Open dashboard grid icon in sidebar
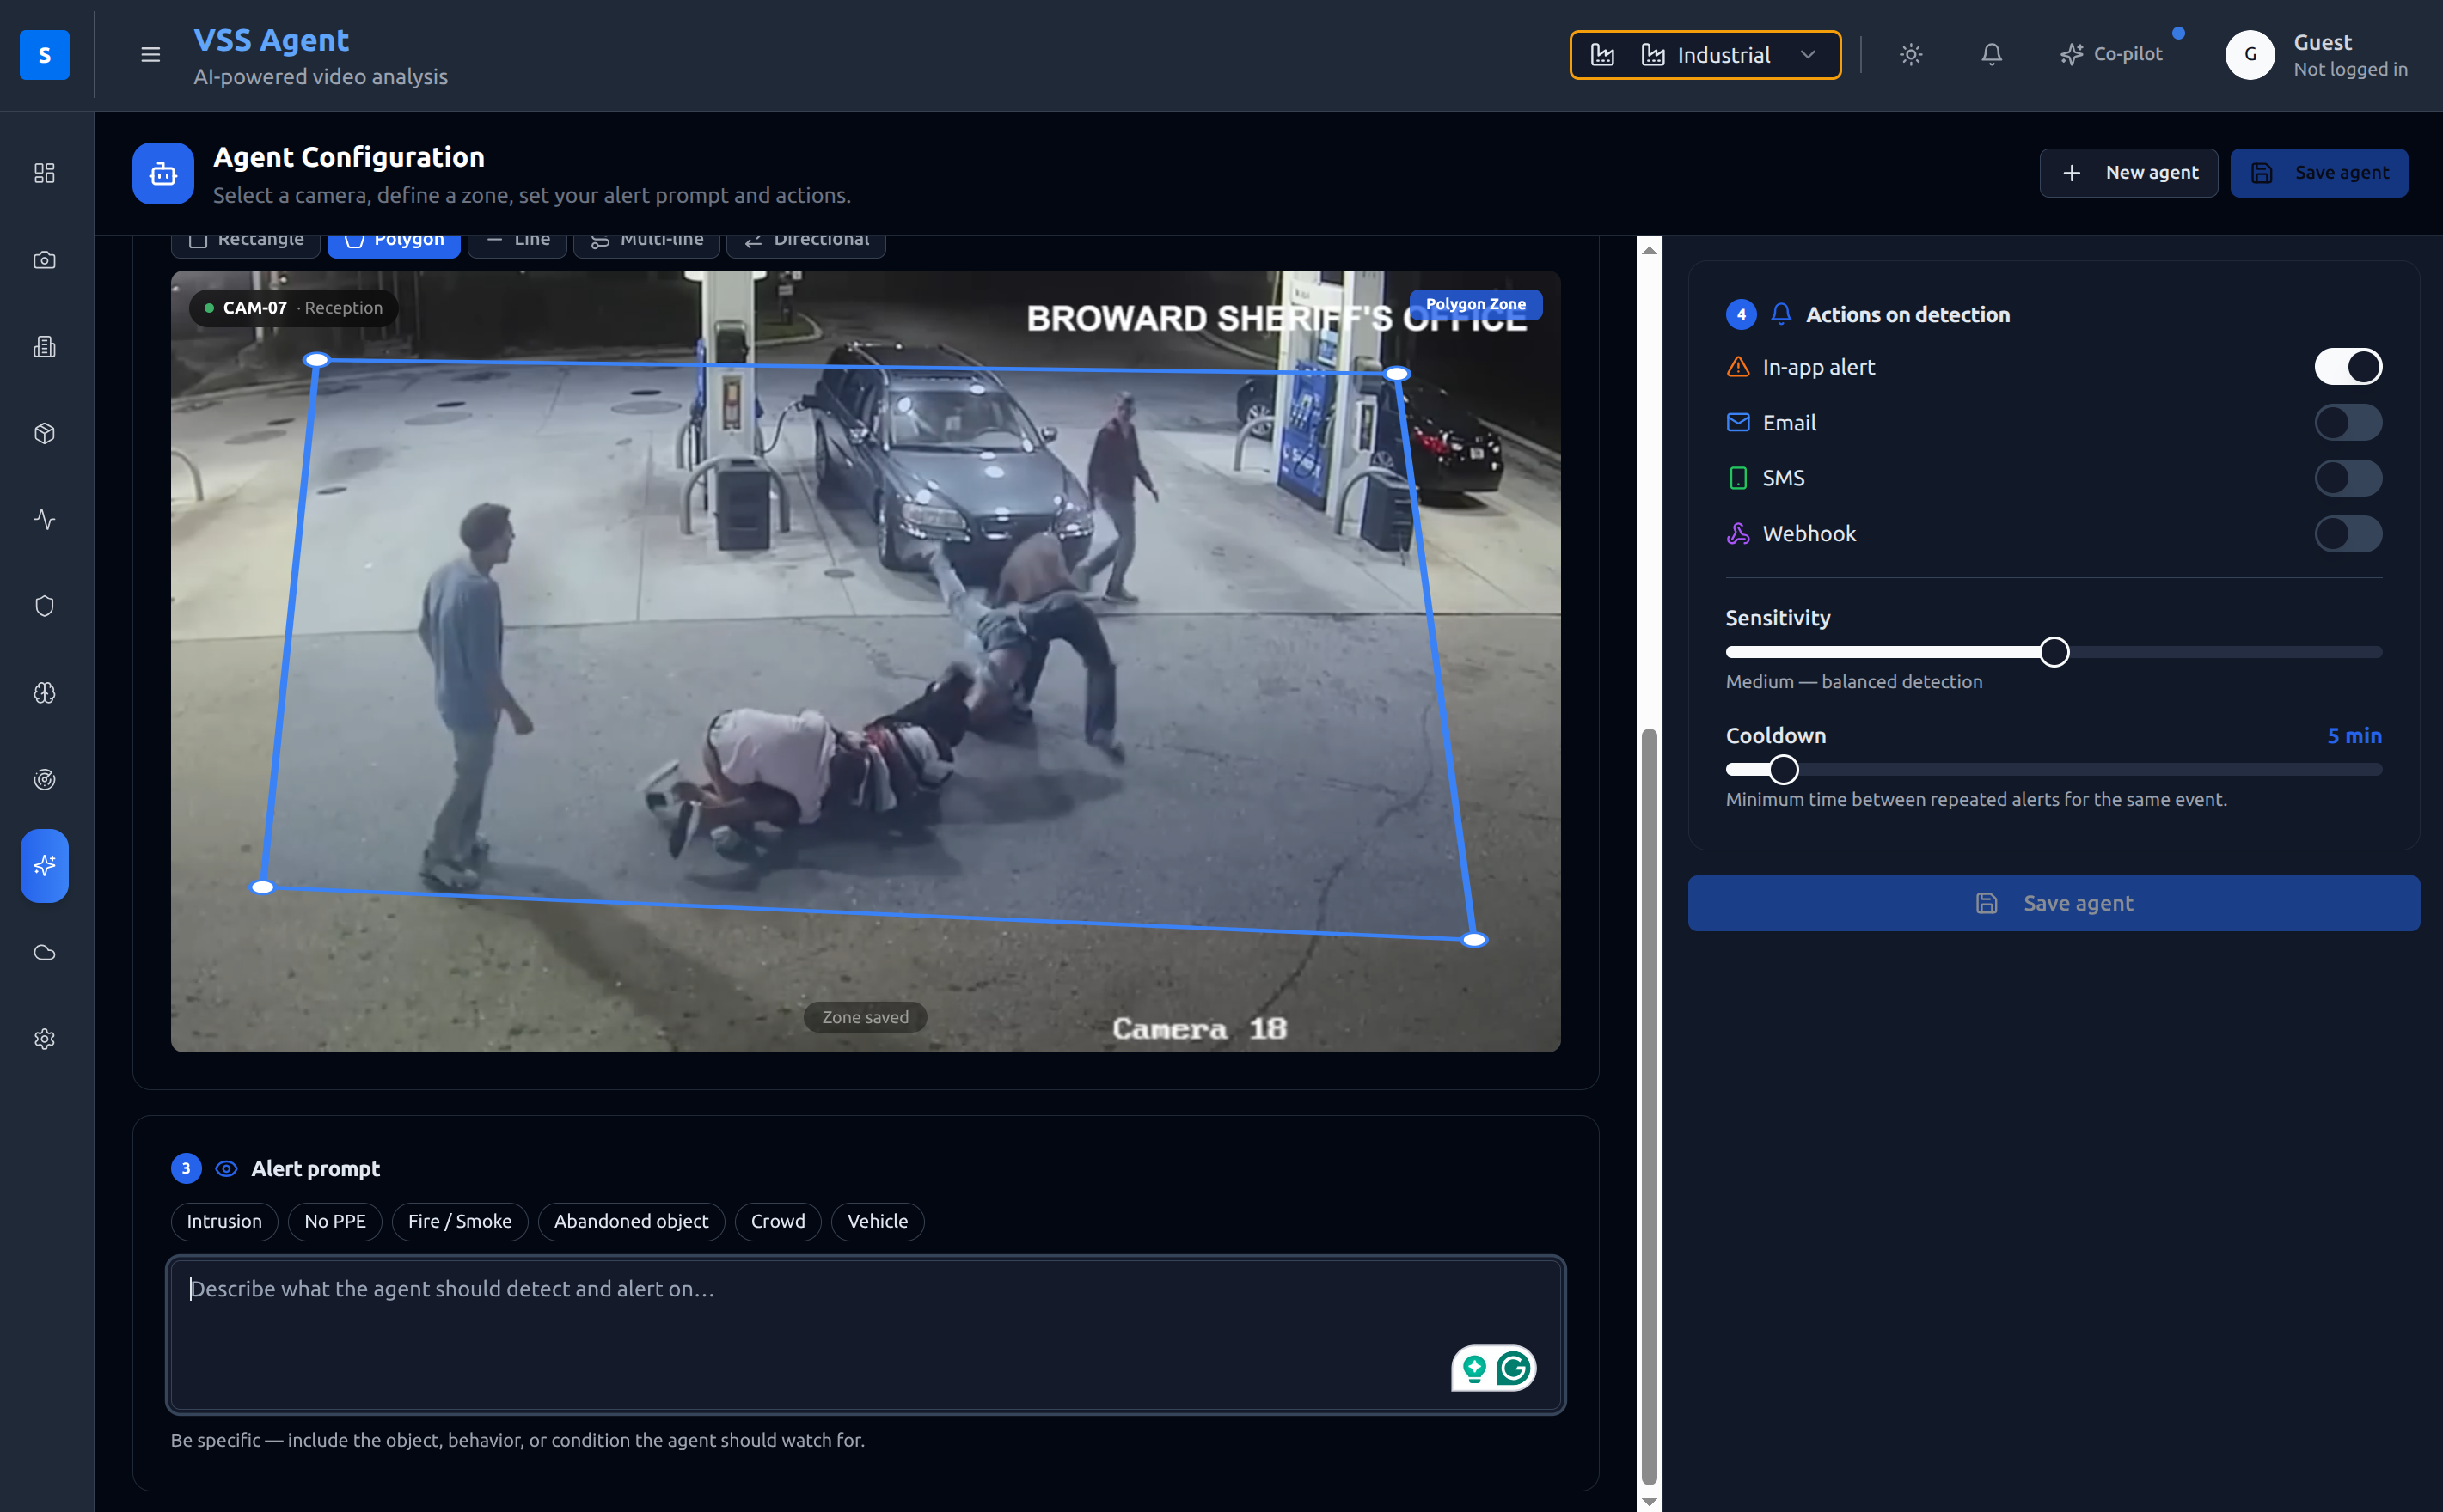Screen dimensions: 2443x1512 pos(44,173)
